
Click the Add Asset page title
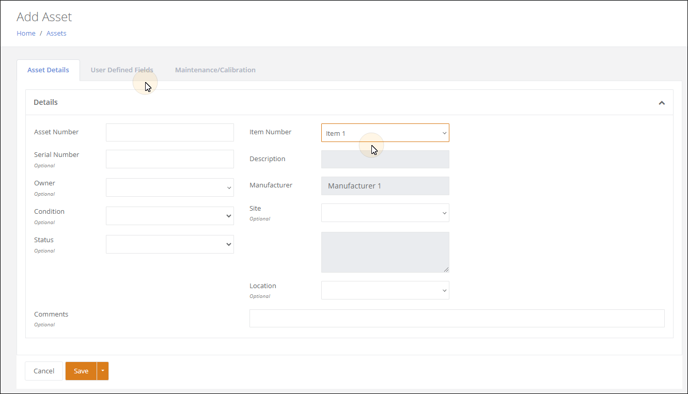44,17
